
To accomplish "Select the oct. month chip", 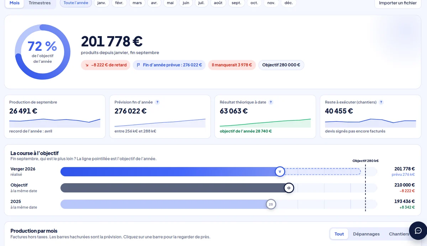I will point(254,3).
